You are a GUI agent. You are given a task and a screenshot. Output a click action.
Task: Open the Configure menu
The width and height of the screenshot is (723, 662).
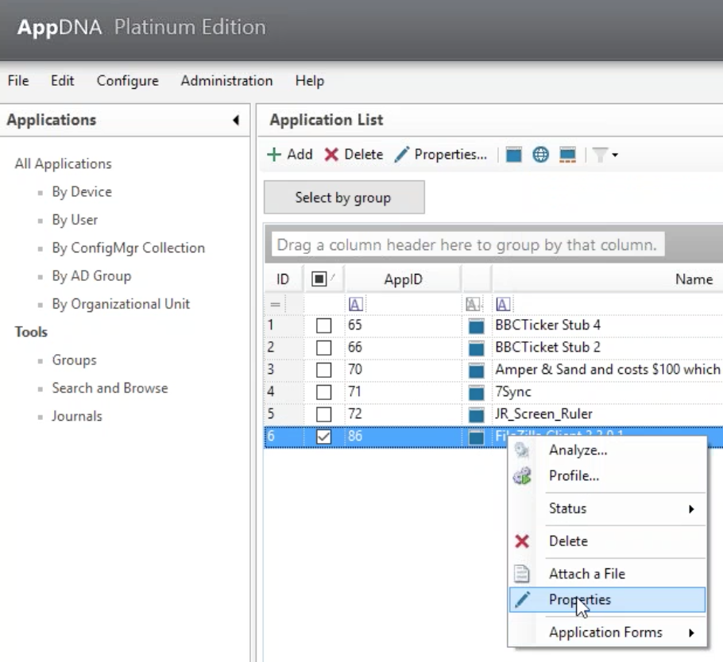pos(127,81)
